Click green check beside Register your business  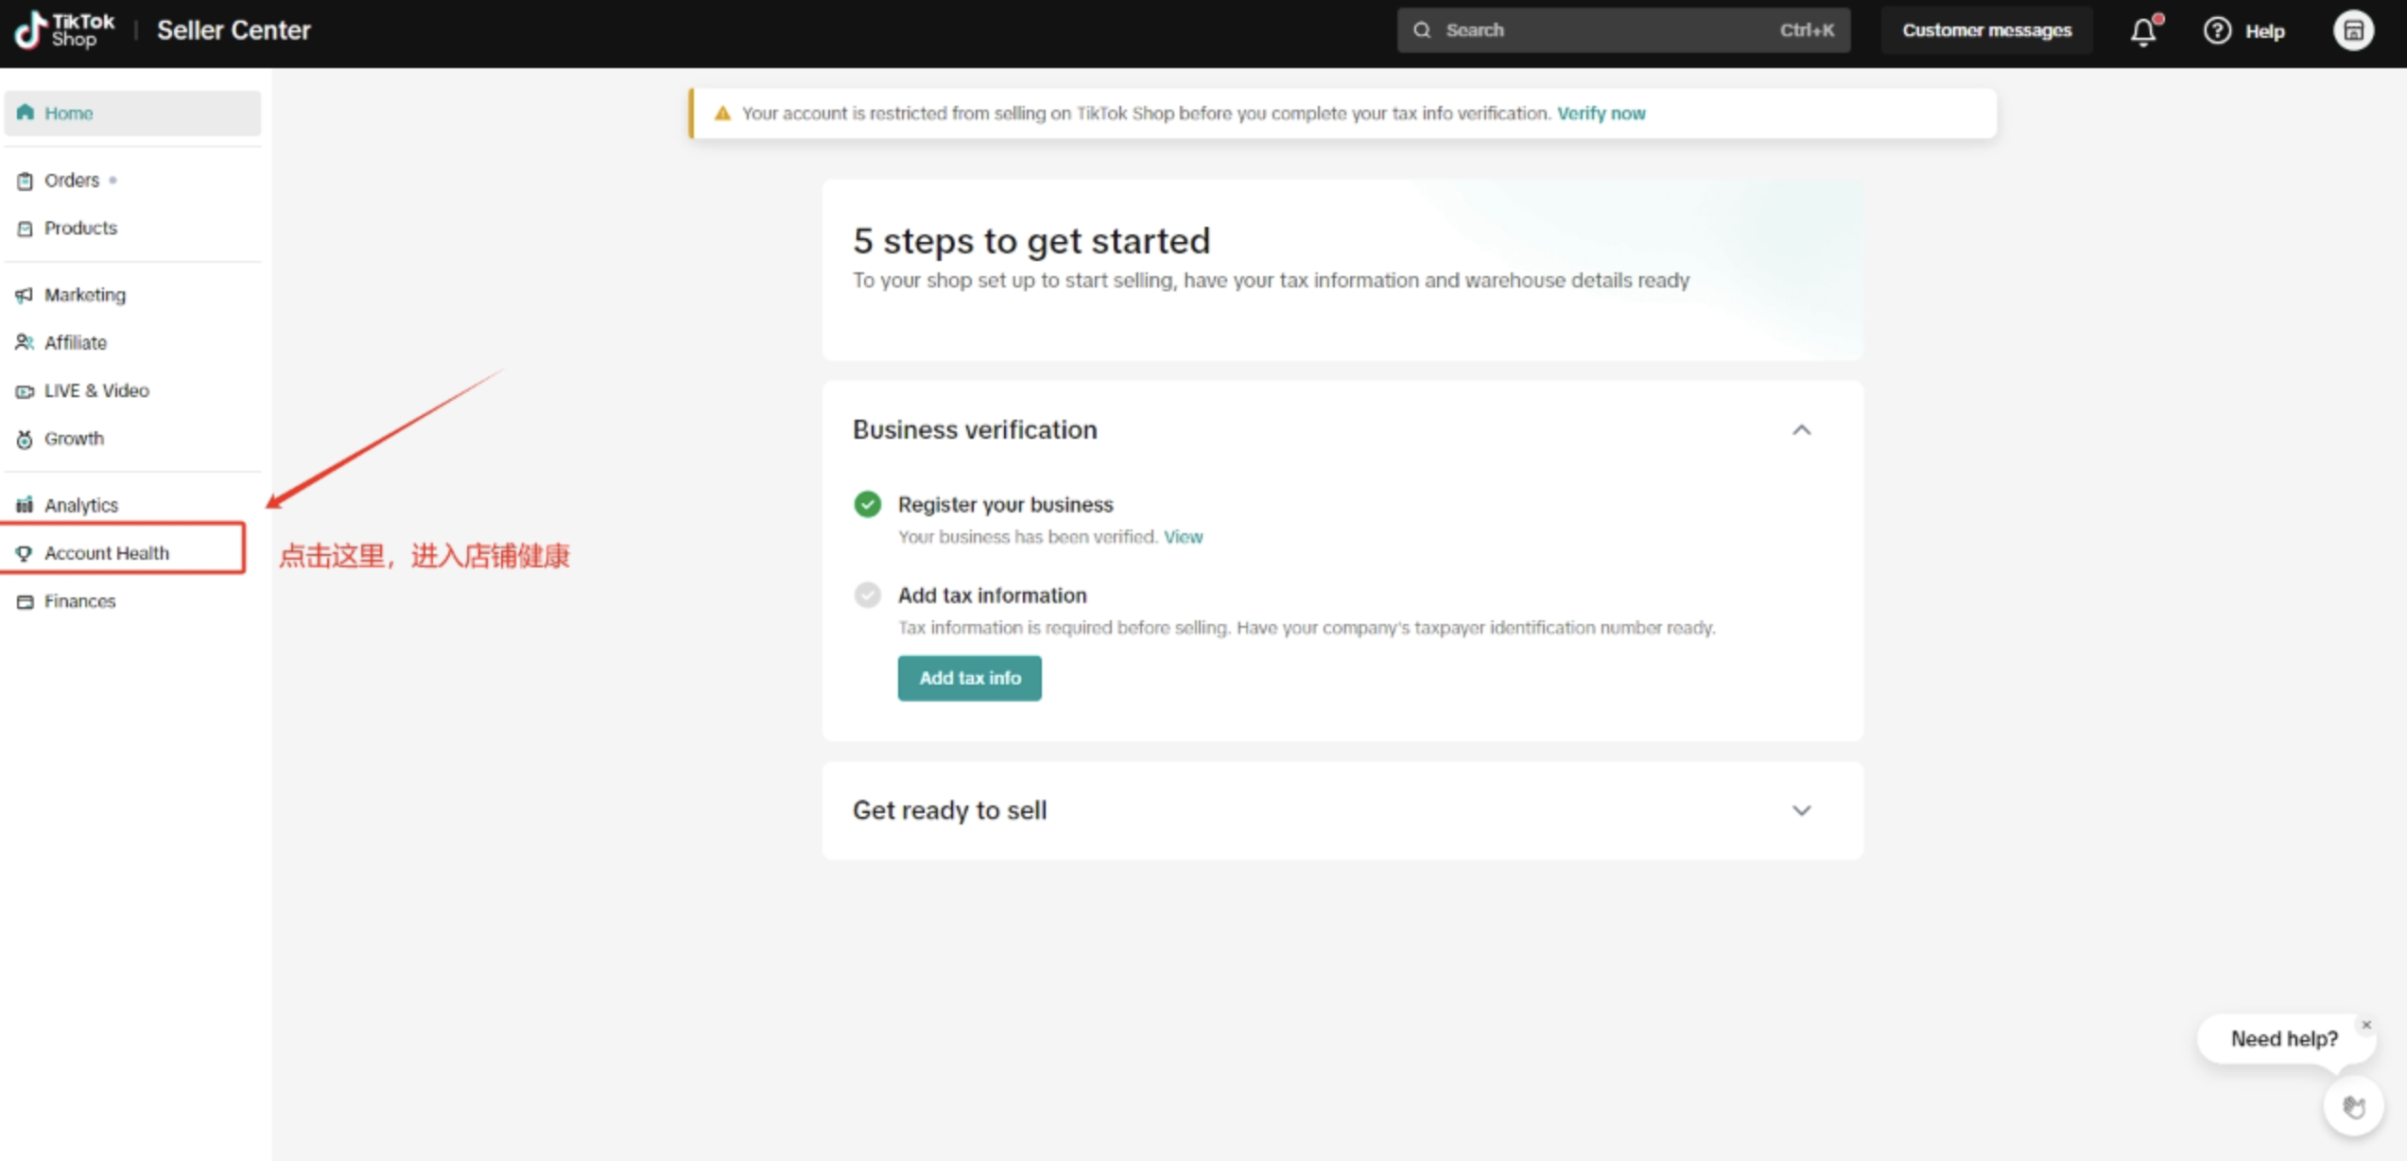tap(867, 504)
